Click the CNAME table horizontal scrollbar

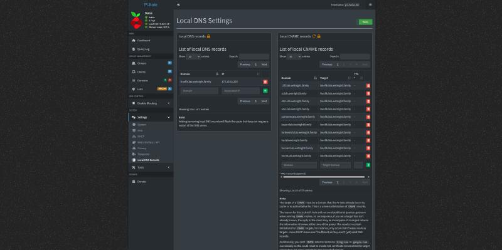click(x=324, y=177)
